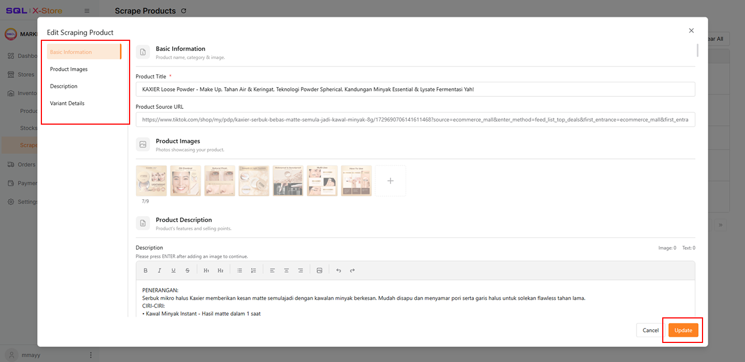
Task: Expand Inventory in the sidebar
Action: pos(22,93)
